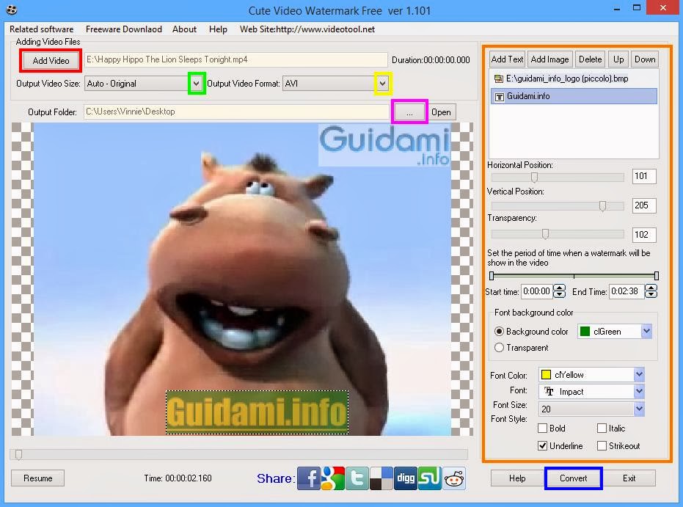Click Open output folder button
Image resolution: width=683 pixels, height=507 pixels.
pyautogui.click(x=441, y=112)
